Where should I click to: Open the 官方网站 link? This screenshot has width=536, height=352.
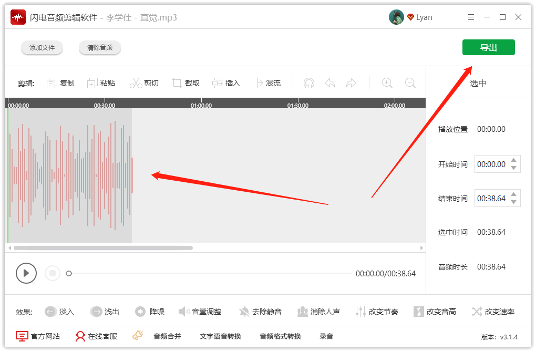[38, 336]
